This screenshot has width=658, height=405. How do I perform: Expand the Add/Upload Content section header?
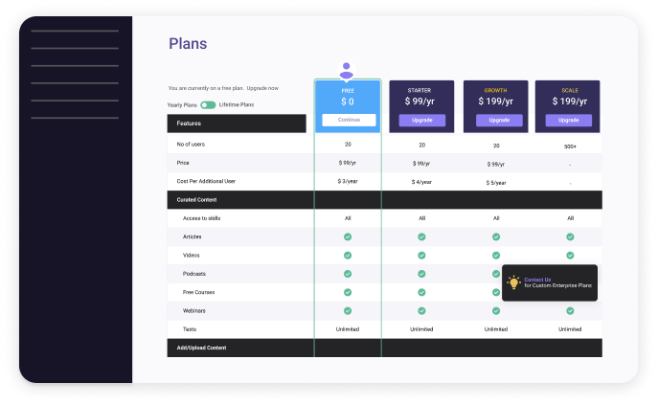(x=384, y=348)
